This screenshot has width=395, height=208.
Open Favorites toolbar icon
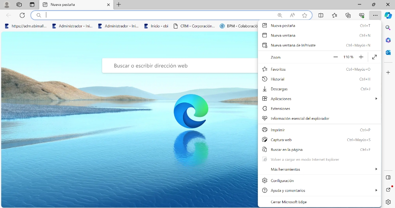click(334, 15)
